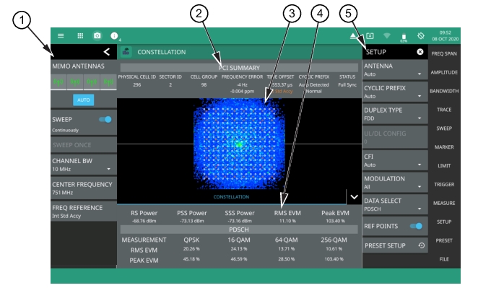
Task: Close the SETUP panel
Action: (x=420, y=52)
